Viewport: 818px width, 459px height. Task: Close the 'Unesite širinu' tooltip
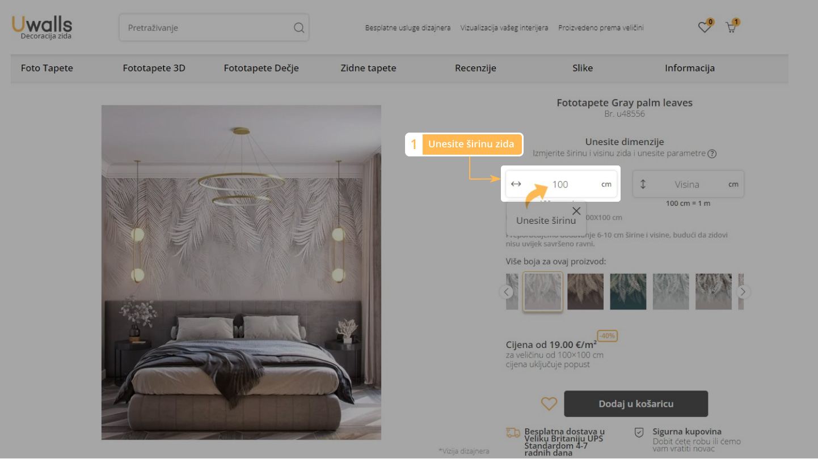tap(576, 211)
